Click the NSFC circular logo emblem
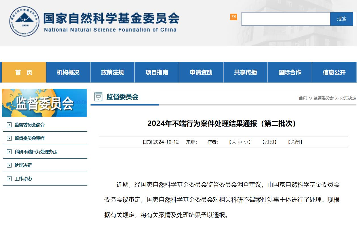Image resolution: width=357 pixels, height=236 pixels. pos(24,21)
